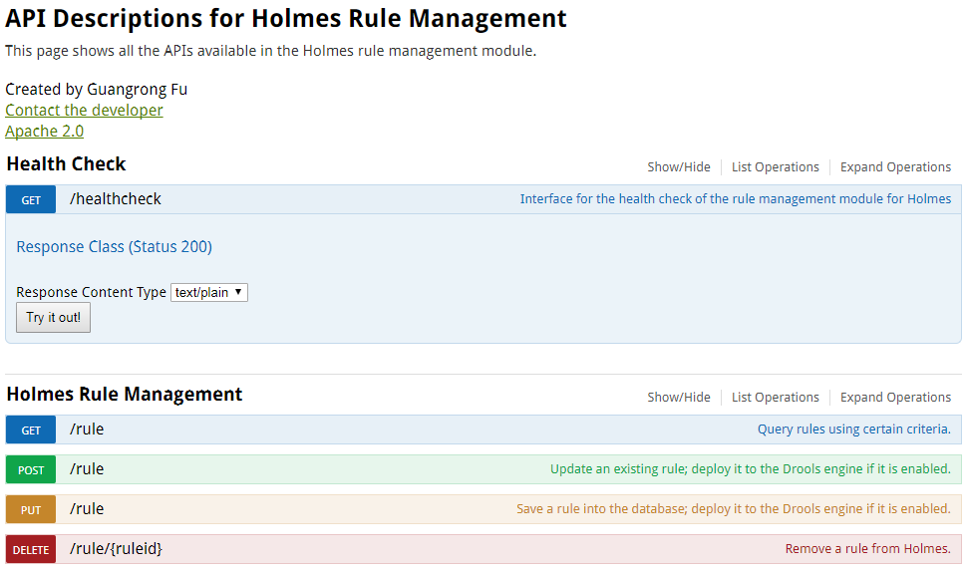Click the 'API Descriptions for Holmes Rule Management' title
This screenshot has width=967, height=573.
[x=285, y=19]
